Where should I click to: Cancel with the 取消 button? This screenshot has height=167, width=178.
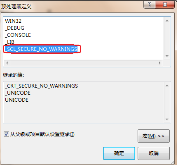(154, 153)
